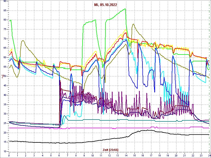
Task: Click temperature axis value 60
Action: pos(5,57)
